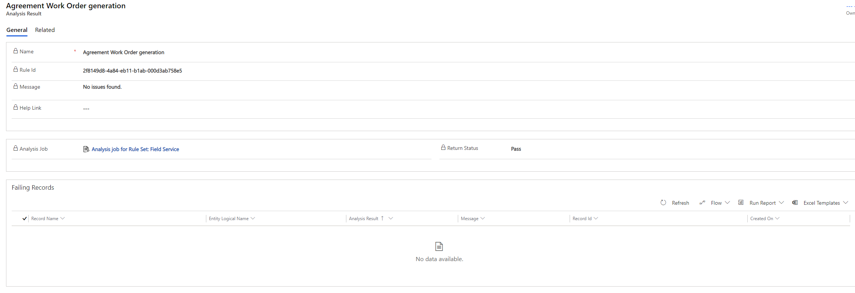The image size is (855, 293).
Task: Click the Analysis Result subtitle under page title
Action: pos(24,14)
